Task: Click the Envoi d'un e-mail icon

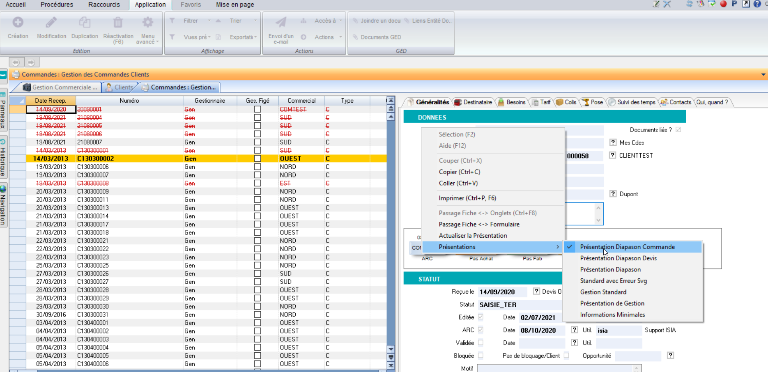Action: (x=281, y=22)
